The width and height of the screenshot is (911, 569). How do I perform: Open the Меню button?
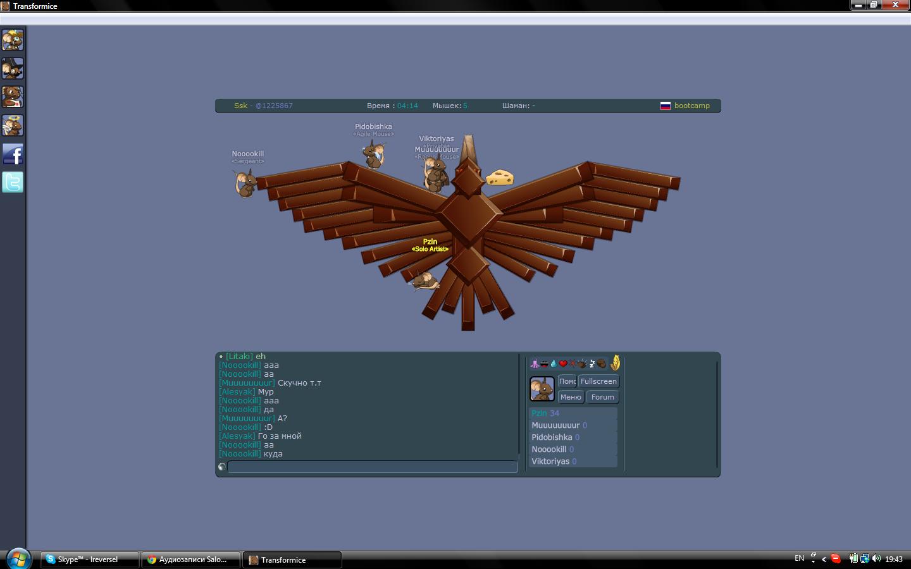[571, 397]
